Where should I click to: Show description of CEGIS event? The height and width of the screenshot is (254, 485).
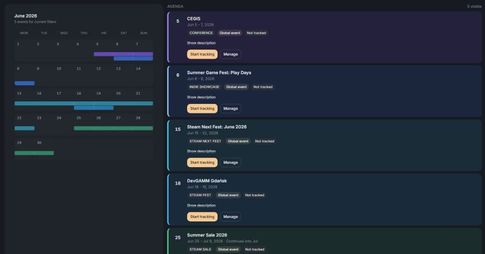(x=201, y=43)
